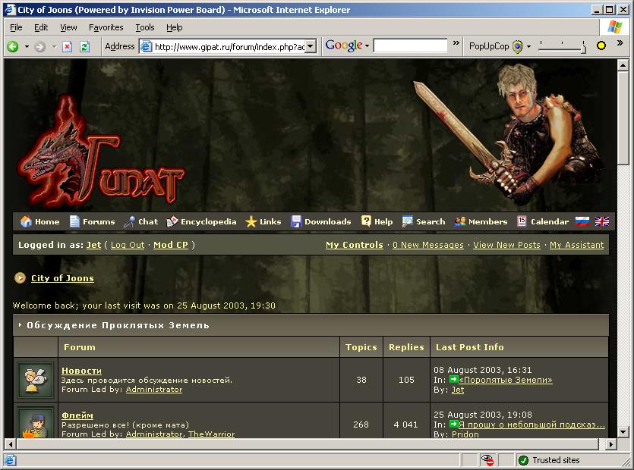Expand the address bar URL dropdown
The width and height of the screenshot is (634, 470).
click(312, 46)
